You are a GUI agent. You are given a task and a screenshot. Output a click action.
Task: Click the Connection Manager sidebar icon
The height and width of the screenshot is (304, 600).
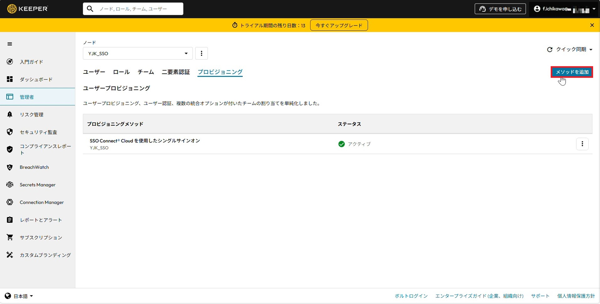[10, 202]
